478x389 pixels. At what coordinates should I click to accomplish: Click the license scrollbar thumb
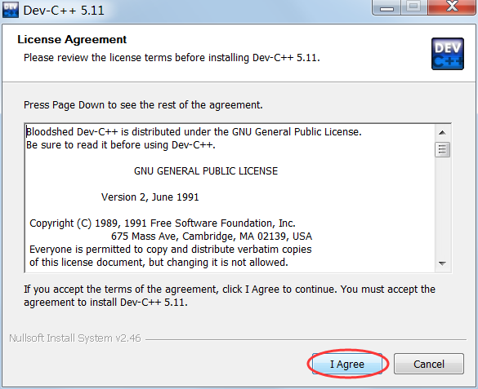click(x=442, y=149)
